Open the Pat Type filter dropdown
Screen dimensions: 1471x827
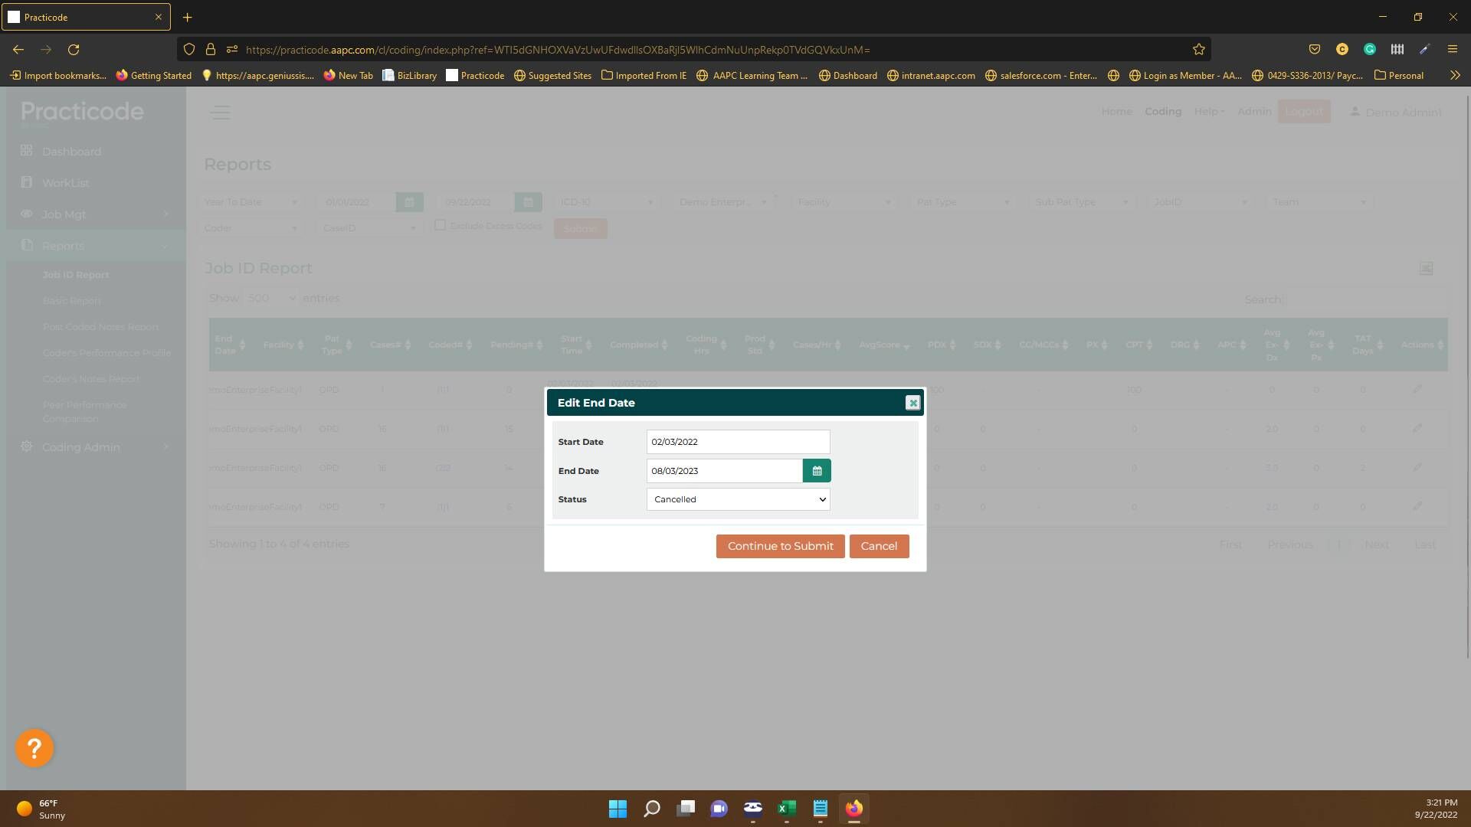[x=963, y=202]
